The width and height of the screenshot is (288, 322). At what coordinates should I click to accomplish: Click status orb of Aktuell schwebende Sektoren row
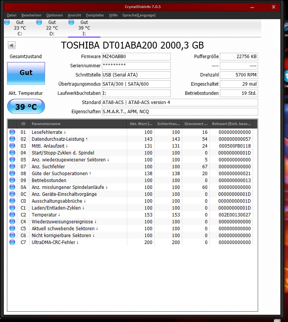pyautogui.click(x=12, y=228)
